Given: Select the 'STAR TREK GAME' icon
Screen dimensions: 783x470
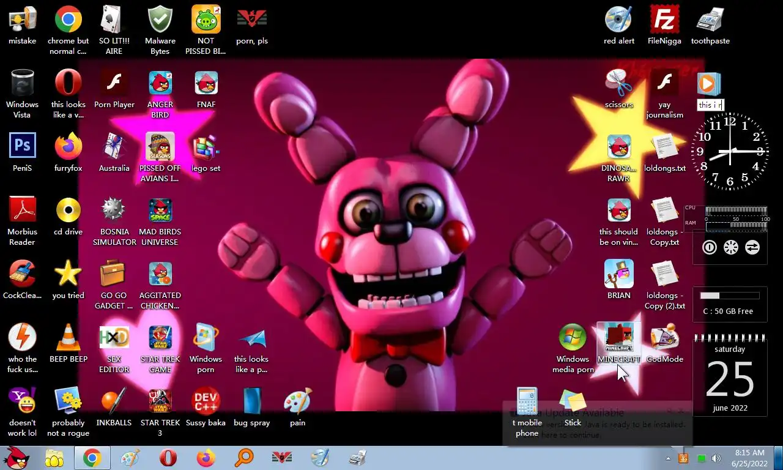Looking at the screenshot, I should 160,349.
